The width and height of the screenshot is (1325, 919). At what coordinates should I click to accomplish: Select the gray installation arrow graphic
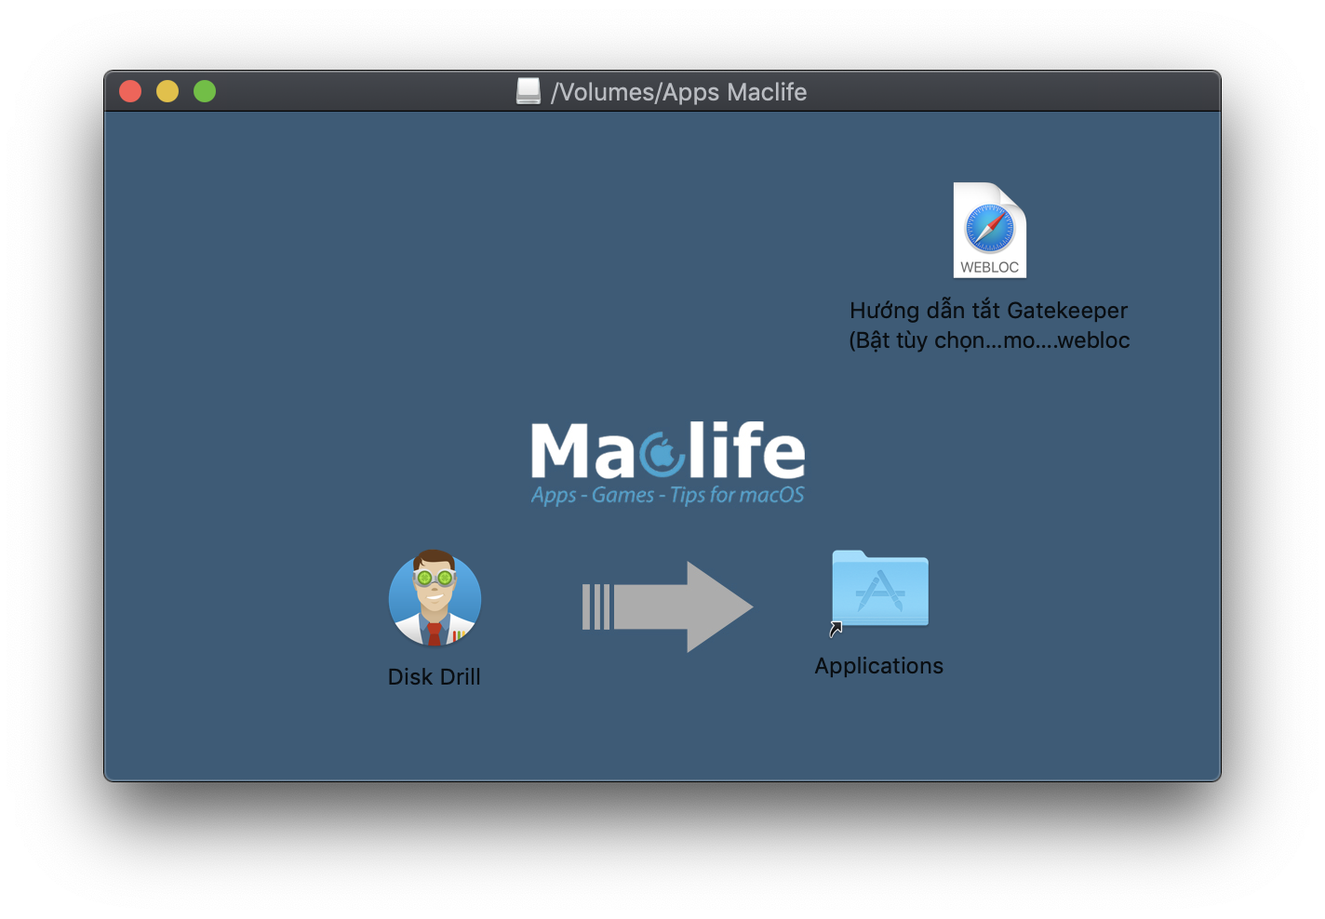pyautogui.click(x=667, y=606)
